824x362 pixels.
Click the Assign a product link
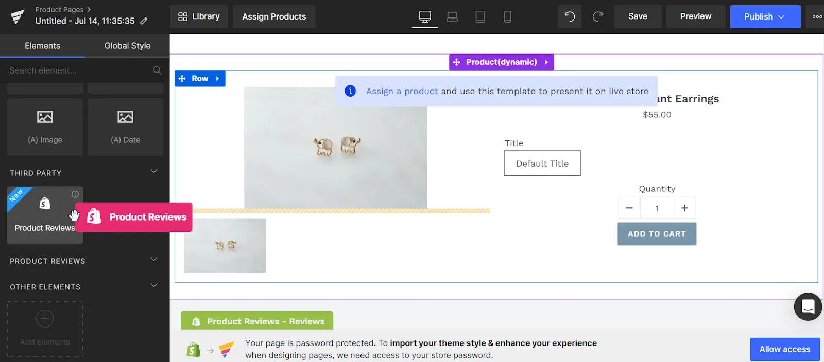point(402,91)
